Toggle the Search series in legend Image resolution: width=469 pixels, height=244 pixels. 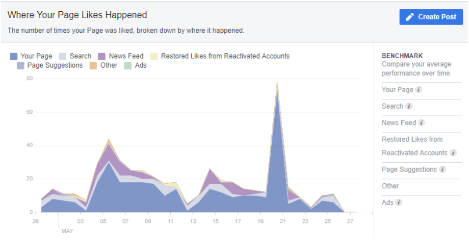point(75,56)
